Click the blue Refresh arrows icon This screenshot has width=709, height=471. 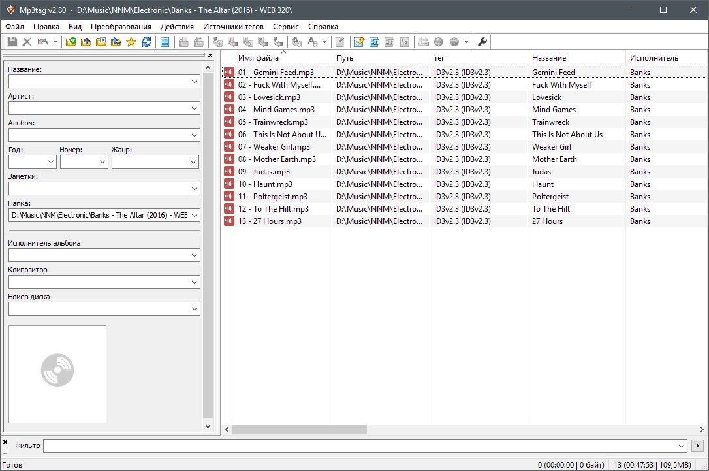click(146, 42)
